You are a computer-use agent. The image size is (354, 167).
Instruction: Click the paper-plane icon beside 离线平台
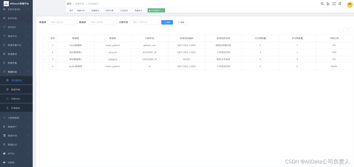4,36
